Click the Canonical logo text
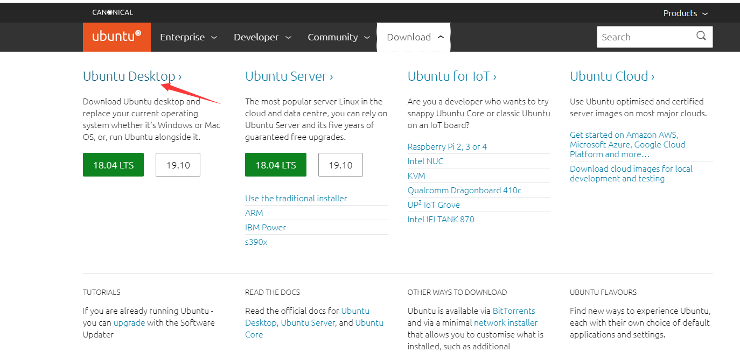This screenshot has height=352, width=740. pyautogui.click(x=113, y=12)
